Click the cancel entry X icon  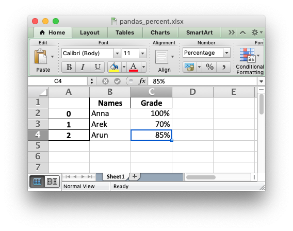tap(105, 81)
